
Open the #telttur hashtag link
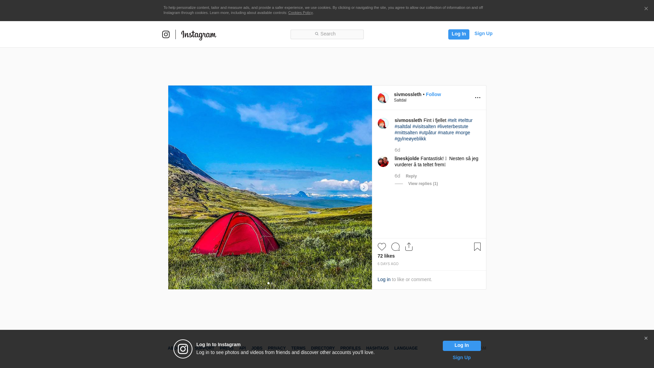465,120
